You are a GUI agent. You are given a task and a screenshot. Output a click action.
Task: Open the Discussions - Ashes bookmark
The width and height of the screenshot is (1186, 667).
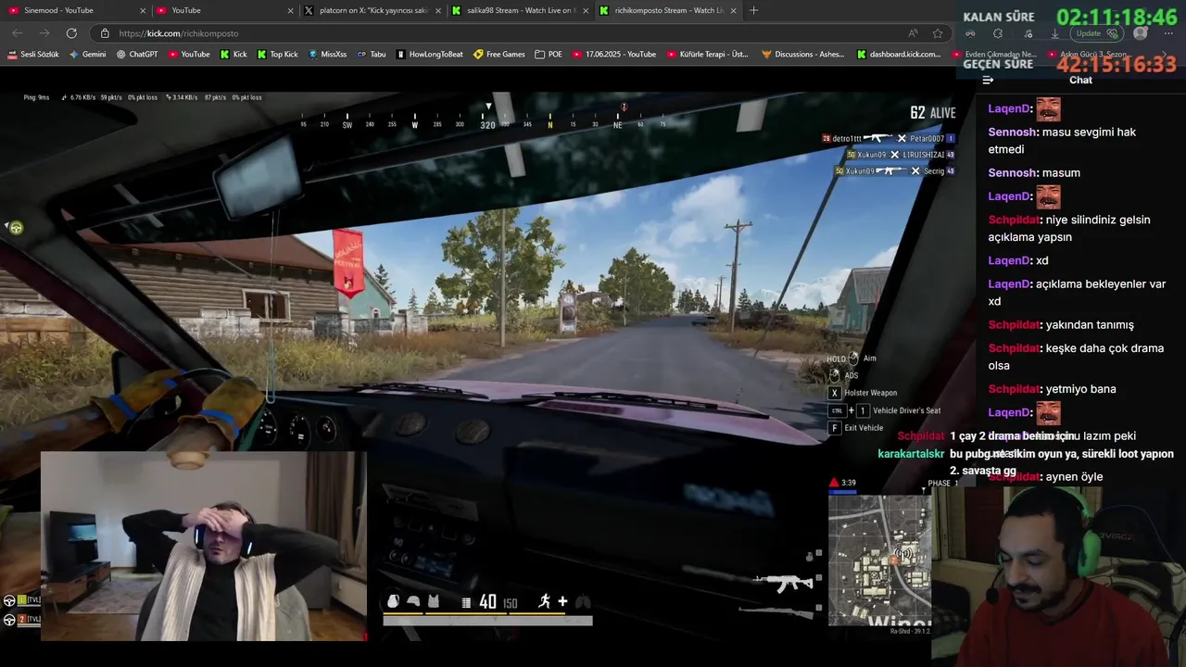(x=803, y=55)
